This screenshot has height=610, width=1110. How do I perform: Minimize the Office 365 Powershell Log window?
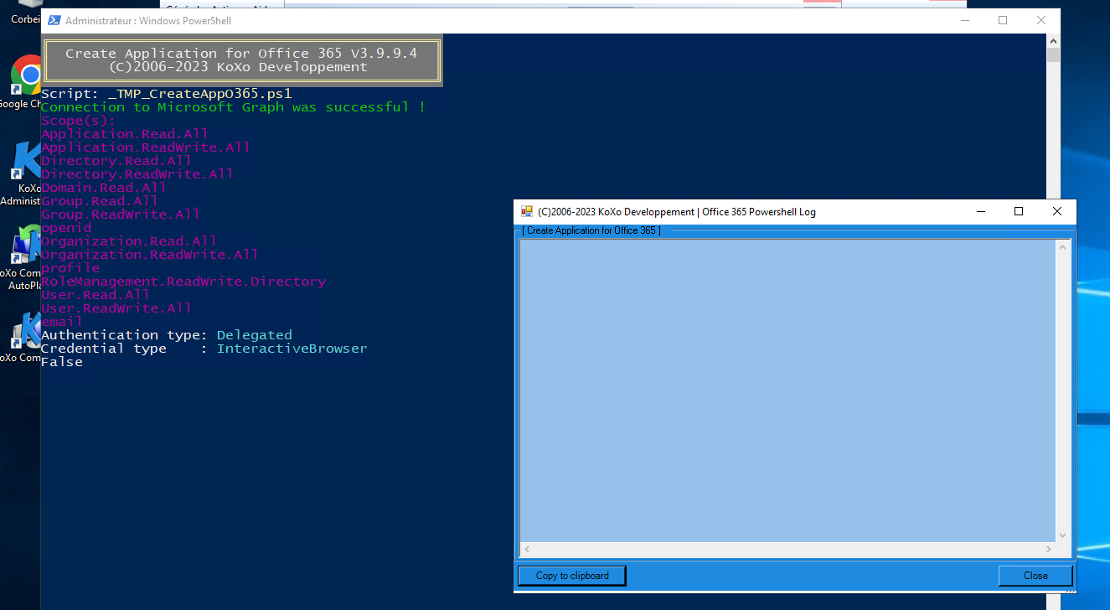tap(981, 212)
